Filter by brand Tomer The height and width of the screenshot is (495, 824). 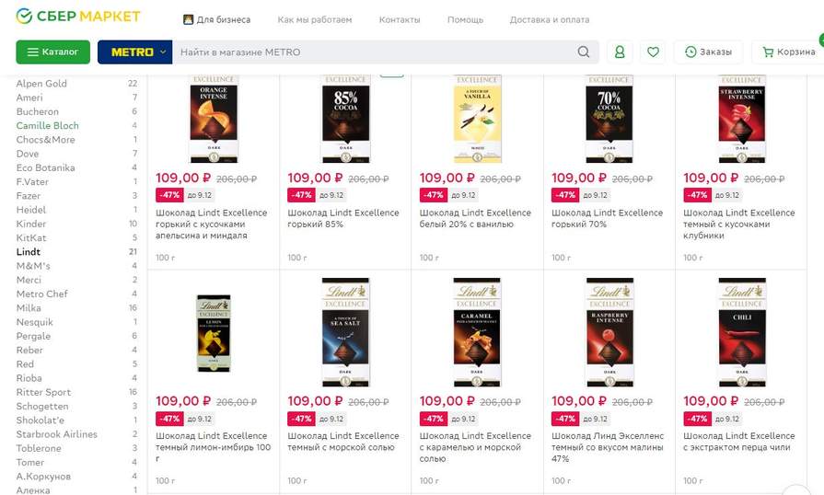(30, 463)
